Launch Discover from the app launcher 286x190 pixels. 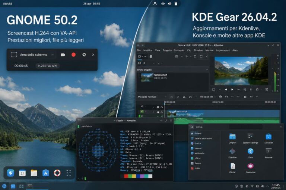268,138
